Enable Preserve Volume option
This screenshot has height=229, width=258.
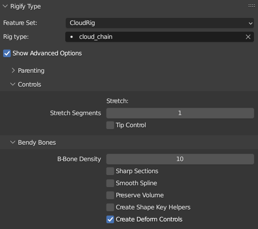pyautogui.click(x=110, y=195)
